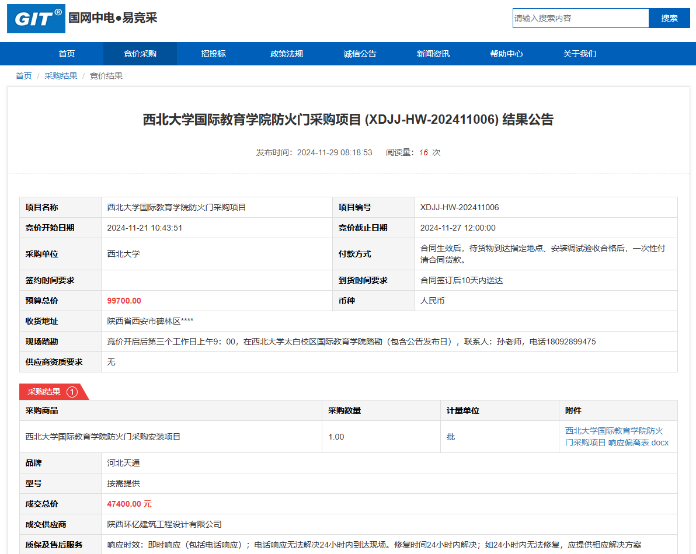Click the circled number 1 badge
The image size is (696, 554).
72,392
